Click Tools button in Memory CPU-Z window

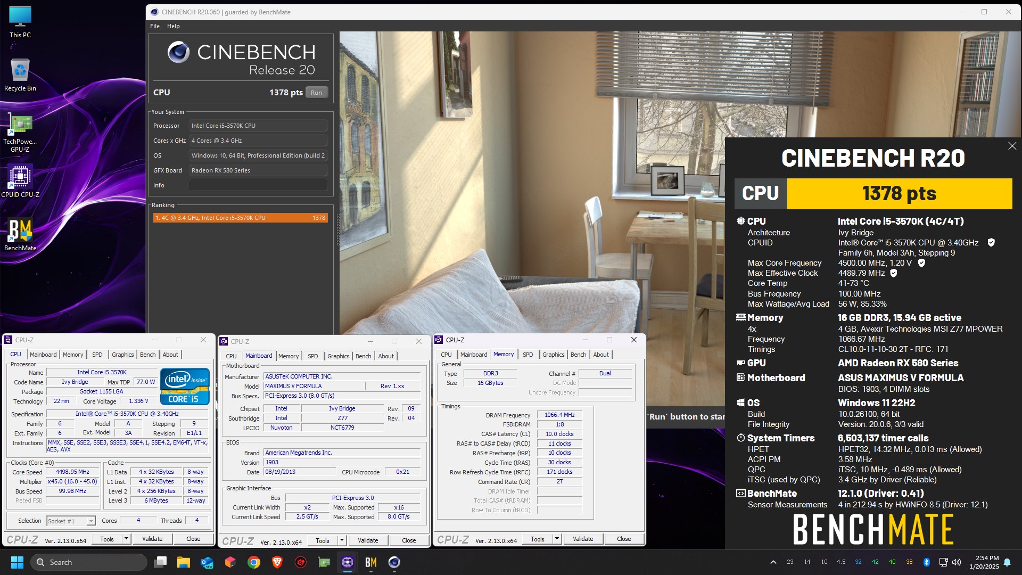click(538, 539)
